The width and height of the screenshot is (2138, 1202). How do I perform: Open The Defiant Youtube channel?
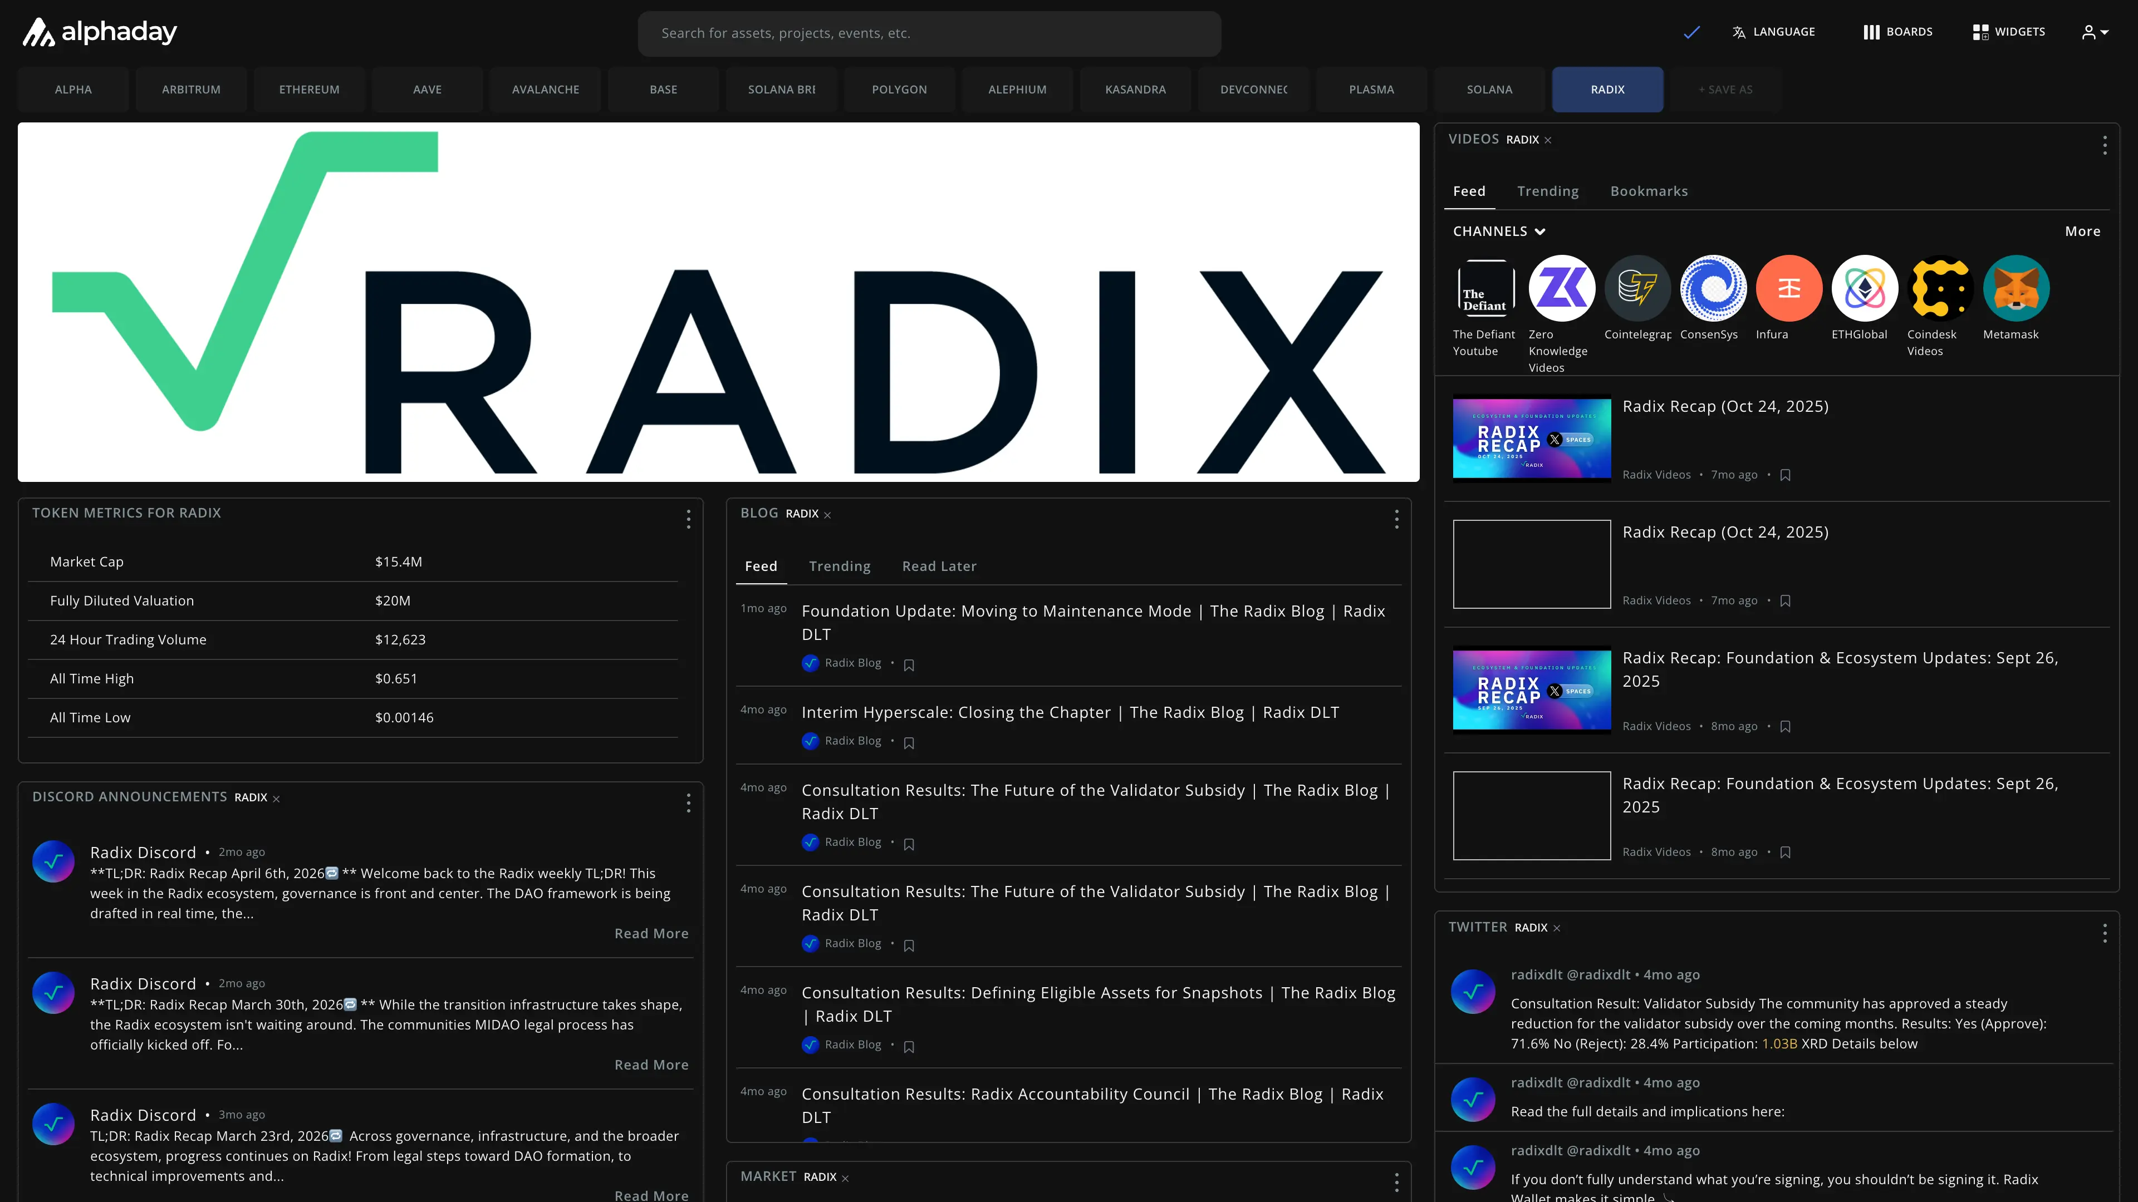[x=1485, y=288]
